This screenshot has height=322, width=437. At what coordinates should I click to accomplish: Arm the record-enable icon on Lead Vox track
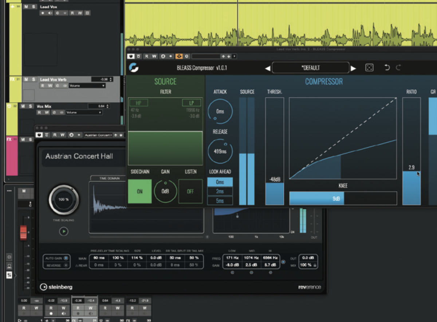(x=43, y=13)
